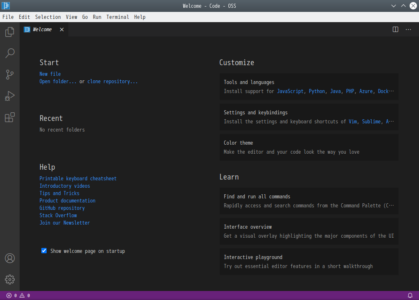Open Tips and Tricks link

(x=59, y=193)
